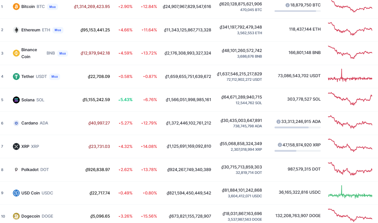The width and height of the screenshot is (378, 223).
Task: Open Solana 24h volume 12,544,762 SOL link
Action: 249,103
